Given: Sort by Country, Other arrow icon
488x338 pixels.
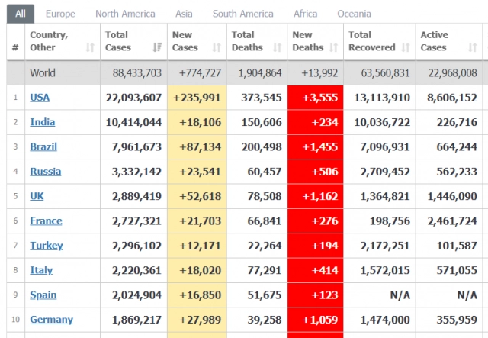Looking at the screenshot, I should [x=91, y=47].
